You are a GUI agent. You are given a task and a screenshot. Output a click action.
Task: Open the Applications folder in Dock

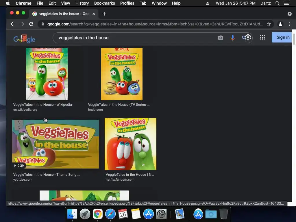tap(198, 214)
